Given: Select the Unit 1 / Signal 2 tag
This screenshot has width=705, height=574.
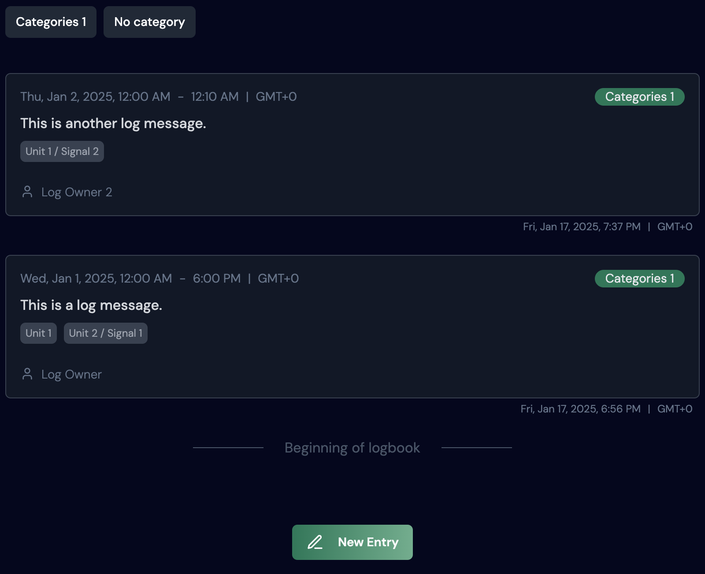Looking at the screenshot, I should tap(62, 151).
